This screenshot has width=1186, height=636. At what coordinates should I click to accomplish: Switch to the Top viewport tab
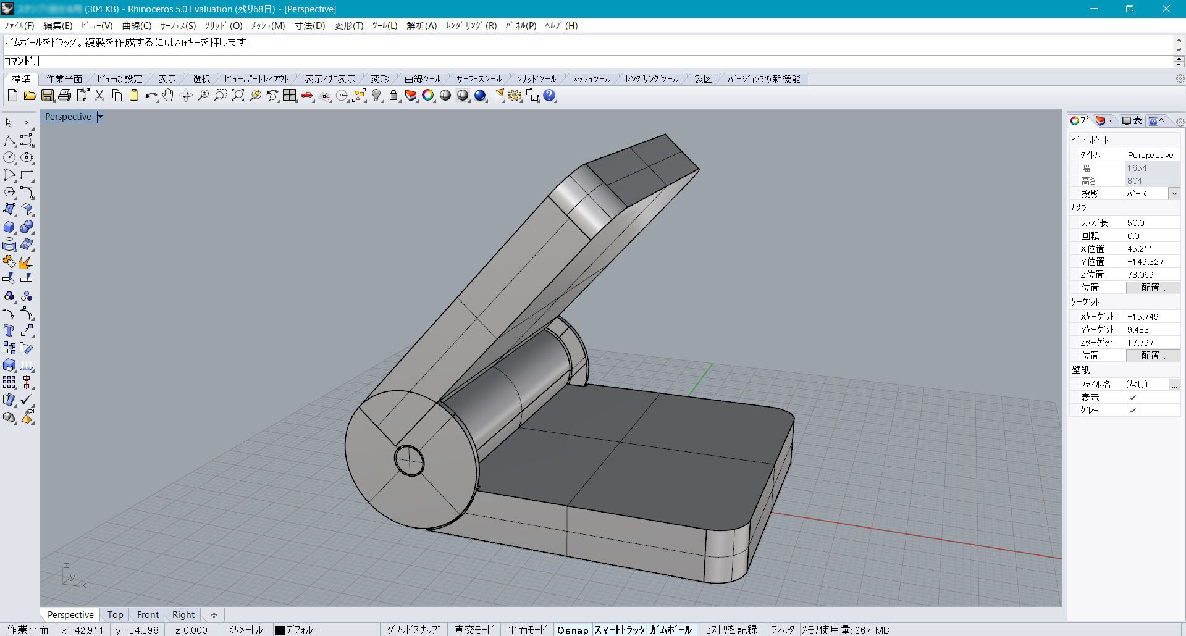coord(115,615)
